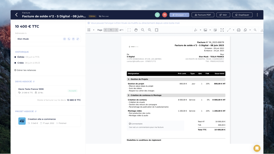The height and width of the screenshot is (154, 274).
Task: Select the text box tool
Action: coord(222,30)
